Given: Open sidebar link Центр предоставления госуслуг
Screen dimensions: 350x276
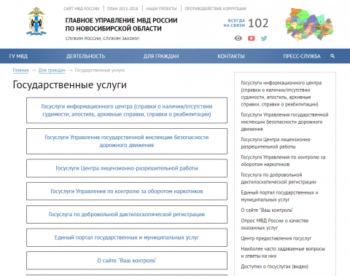Looking at the screenshot, I should (276, 238).
